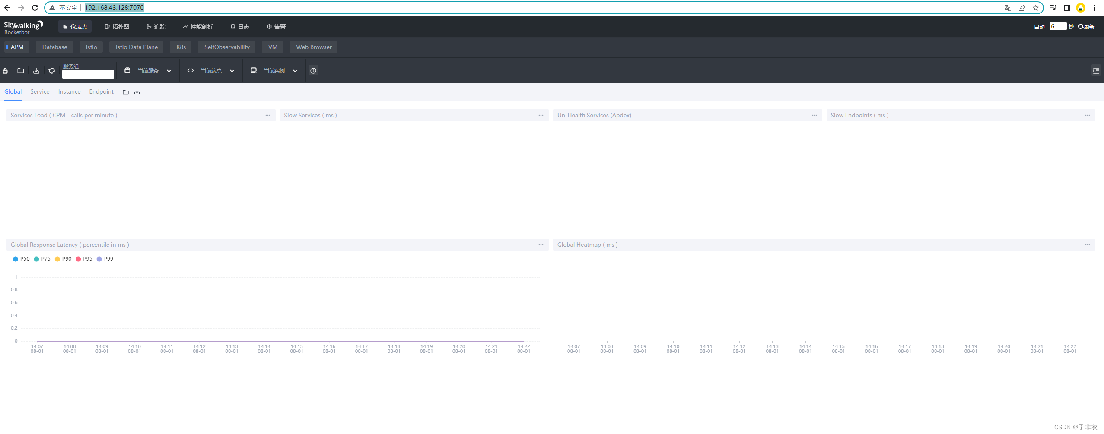1104x434 pixels.
Task: Click the 服务组 service group input field
Action: click(x=88, y=74)
